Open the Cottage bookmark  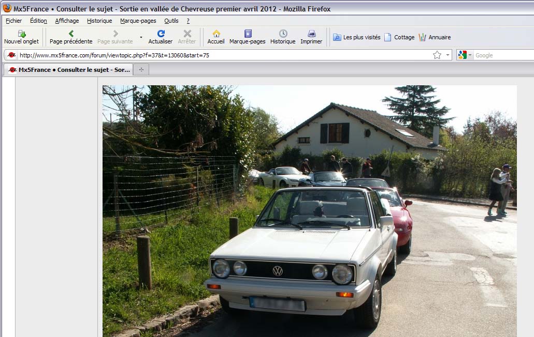click(399, 37)
